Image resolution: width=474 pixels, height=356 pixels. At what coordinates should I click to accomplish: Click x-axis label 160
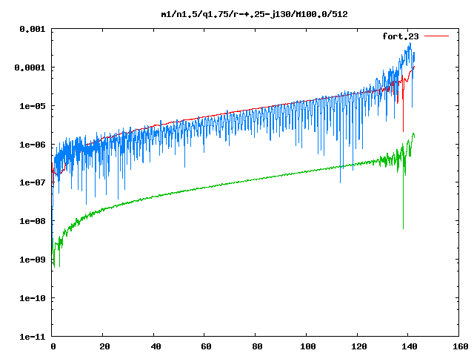point(461,346)
